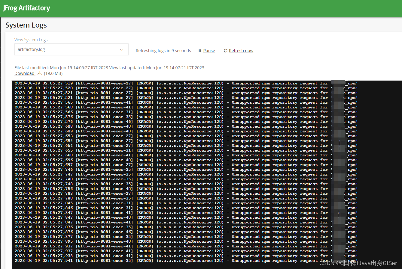Click log line timestamped 02:05:27,877
The image size is (402, 269).
coord(186,237)
